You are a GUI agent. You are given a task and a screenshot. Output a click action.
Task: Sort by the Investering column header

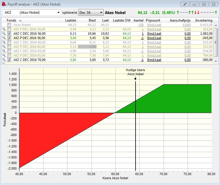204,20
